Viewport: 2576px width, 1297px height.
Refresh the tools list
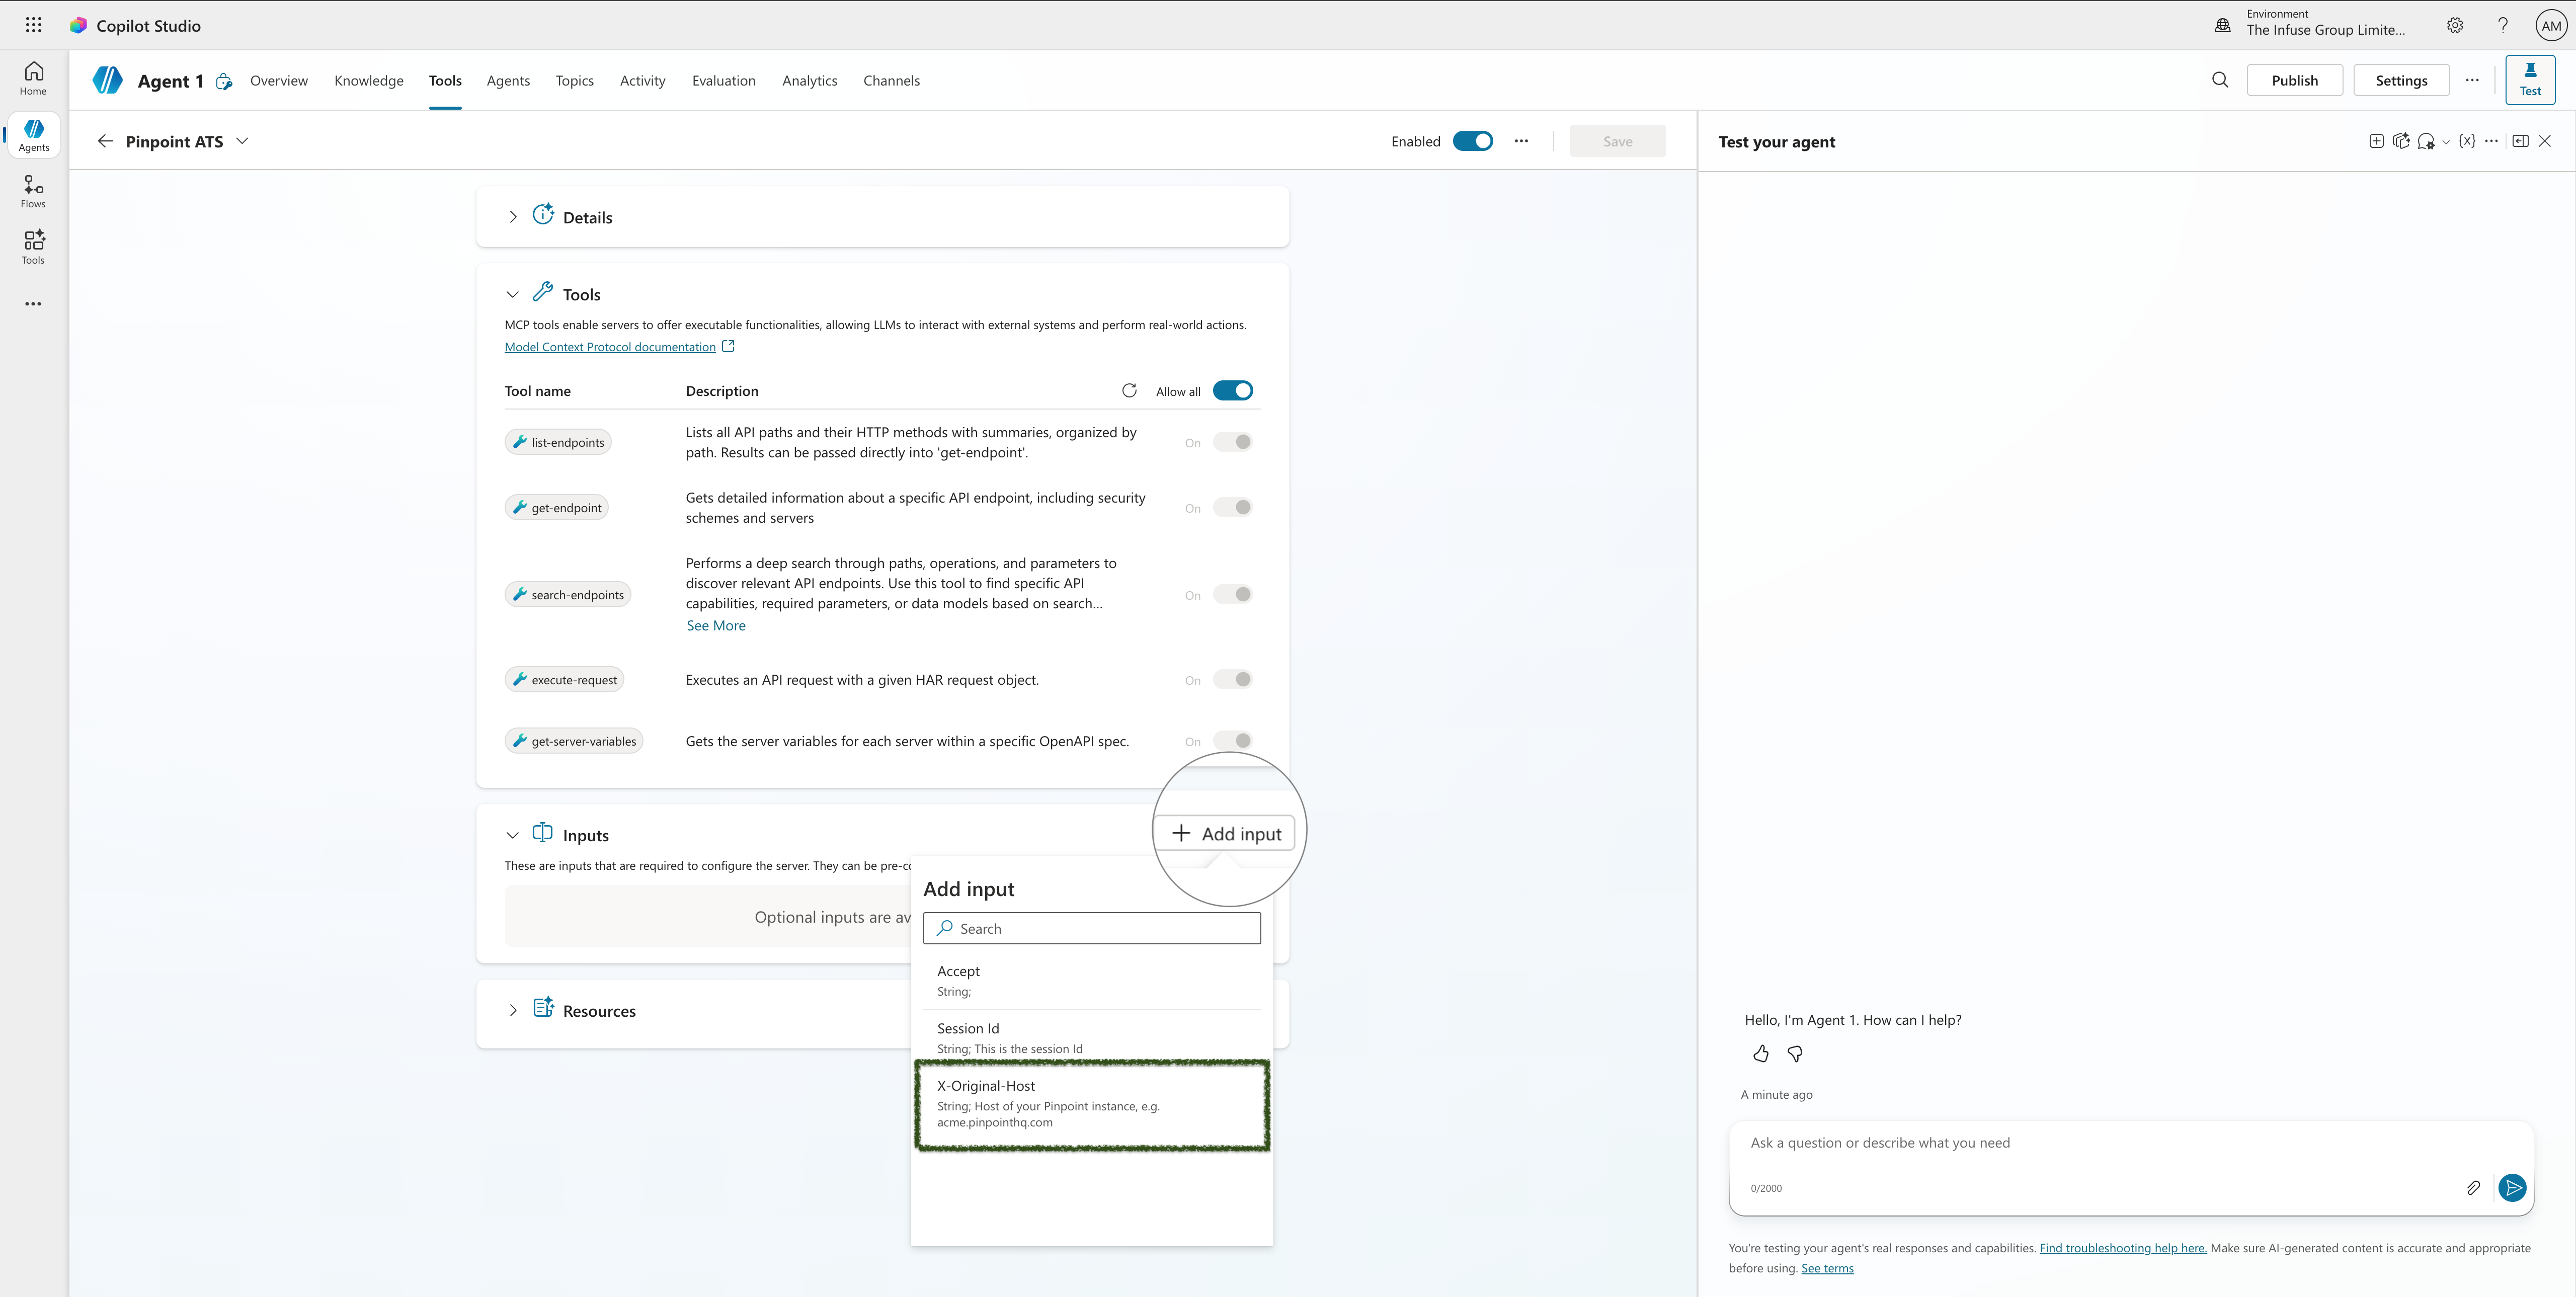click(1129, 390)
